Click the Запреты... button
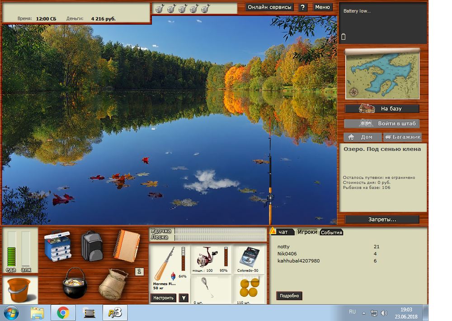 382,219
